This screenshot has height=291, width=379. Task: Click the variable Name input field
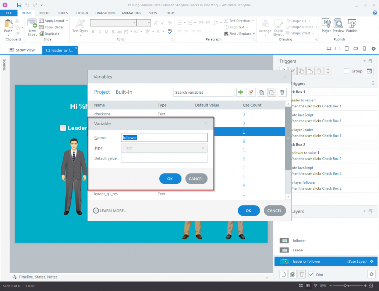[164, 137]
